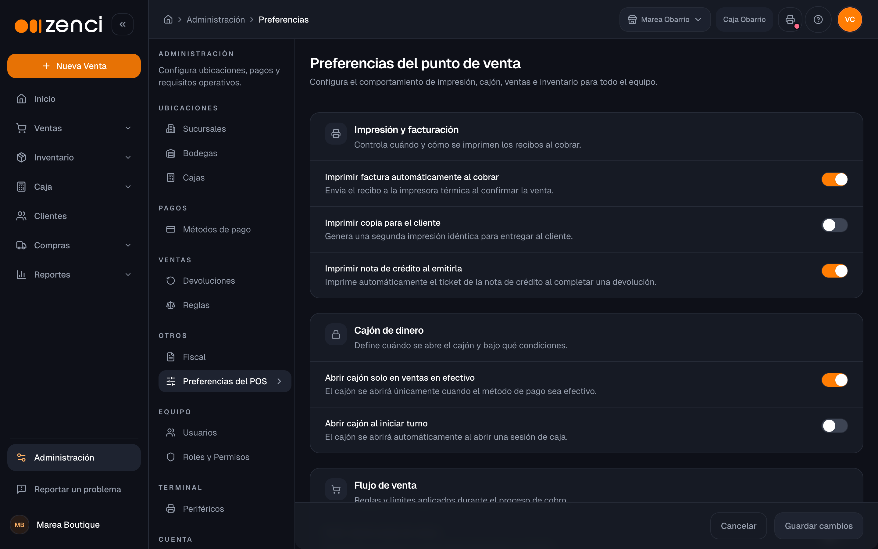Viewport: 878px width, 549px height.
Task: Turn off credit note printing on issue
Action: 834,271
